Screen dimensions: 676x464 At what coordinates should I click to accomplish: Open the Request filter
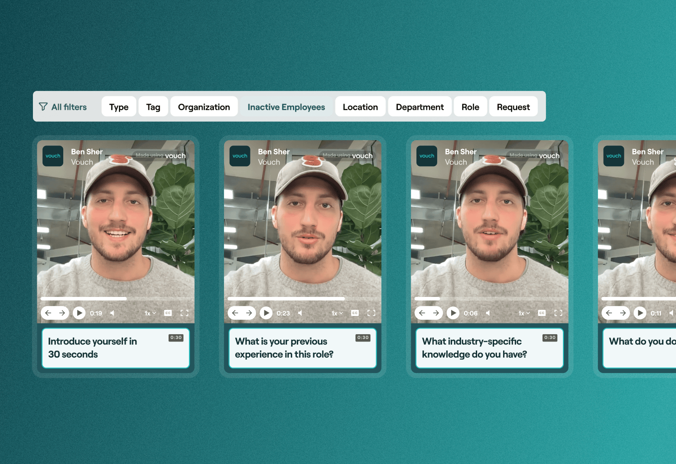tap(513, 106)
